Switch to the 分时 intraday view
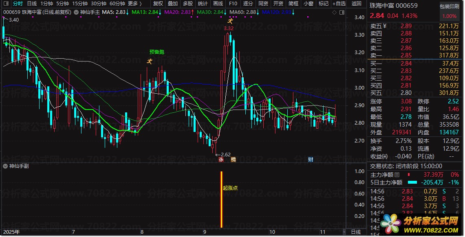Image resolution: width=465 pixels, height=237 pixels. [18, 4]
